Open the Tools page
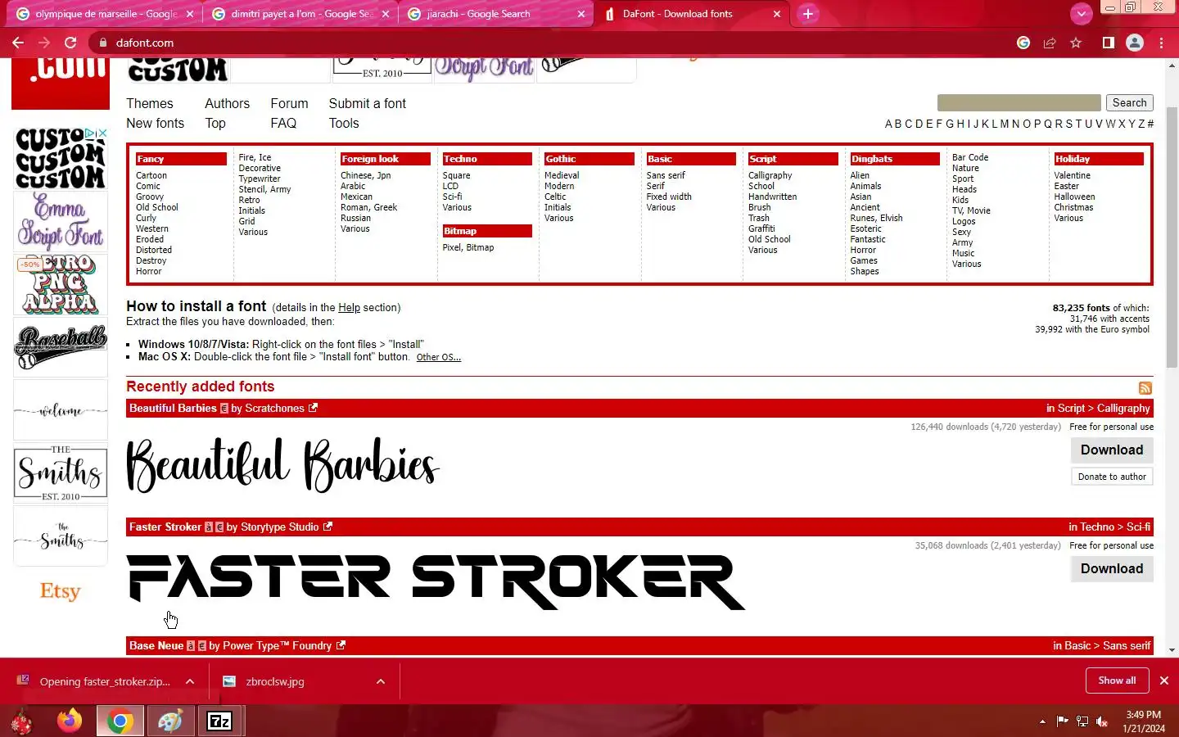This screenshot has height=737, width=1179. (344, 123)
